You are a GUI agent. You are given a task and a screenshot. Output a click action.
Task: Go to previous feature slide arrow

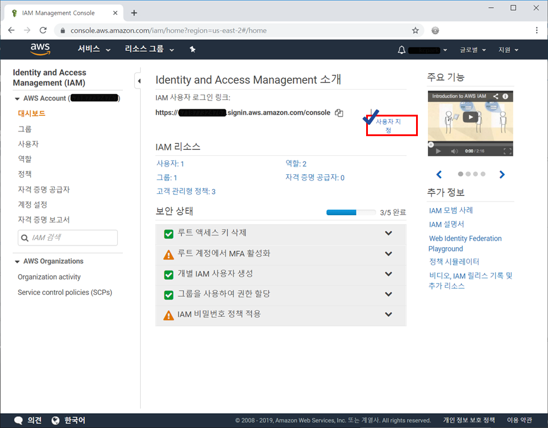[439, 174]
